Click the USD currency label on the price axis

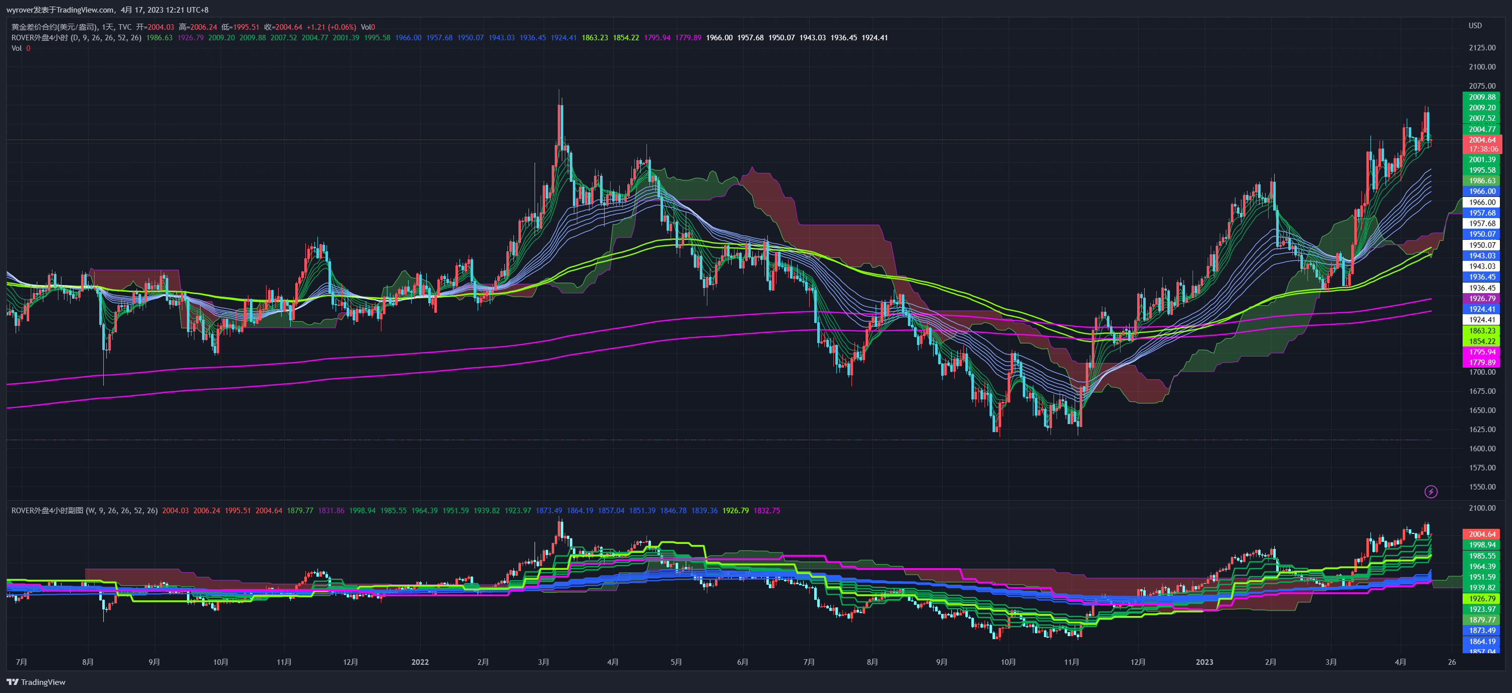click(1474, 26)
